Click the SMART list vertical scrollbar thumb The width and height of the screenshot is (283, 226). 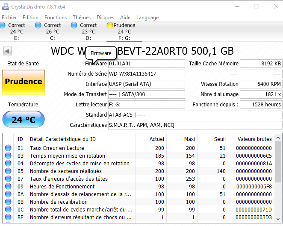point(278,162)
